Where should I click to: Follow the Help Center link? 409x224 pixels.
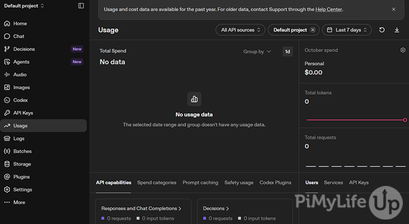[329, 10]
